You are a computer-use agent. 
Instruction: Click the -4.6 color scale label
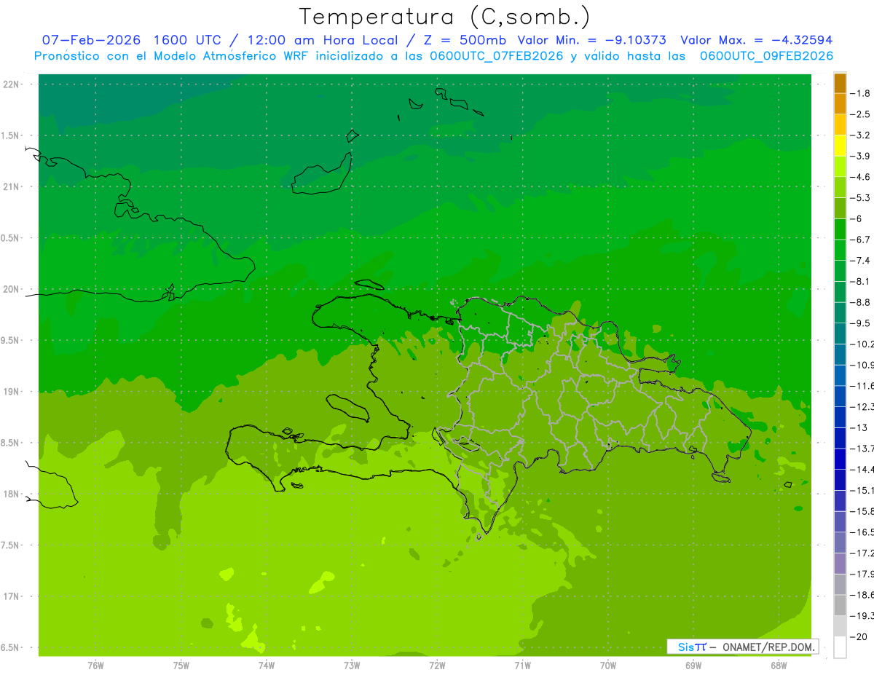pyautogui.click(x=861, y=177)
